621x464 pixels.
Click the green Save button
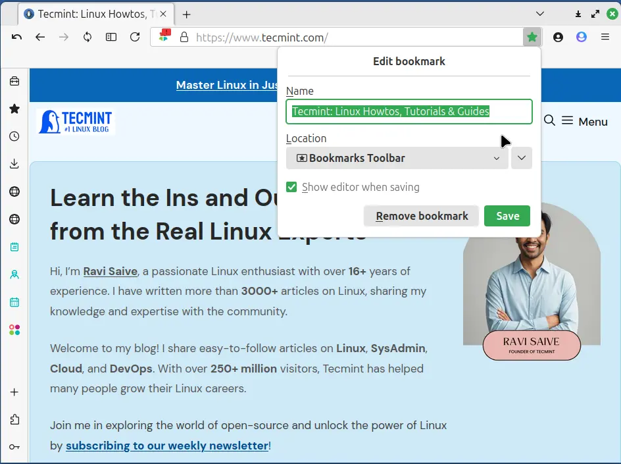coord(507,216)
